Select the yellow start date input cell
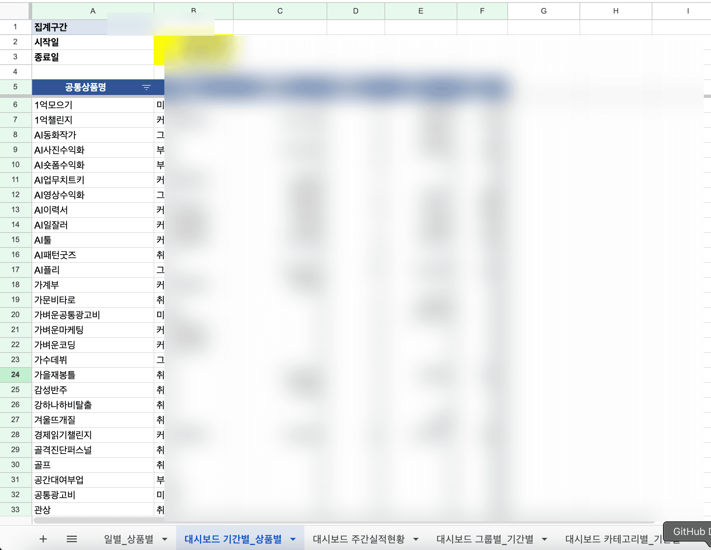The height and width of the screenshot is (550, 711). pyautogui.click(x=193, y=42)
